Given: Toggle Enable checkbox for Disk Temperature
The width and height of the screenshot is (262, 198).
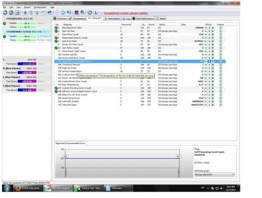Looking at the screenshot, I should coord(221,85).
